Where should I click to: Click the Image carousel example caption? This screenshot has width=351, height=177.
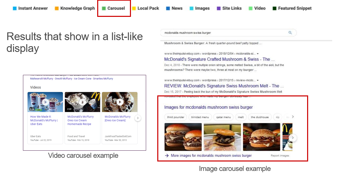(x=235, y=169)
